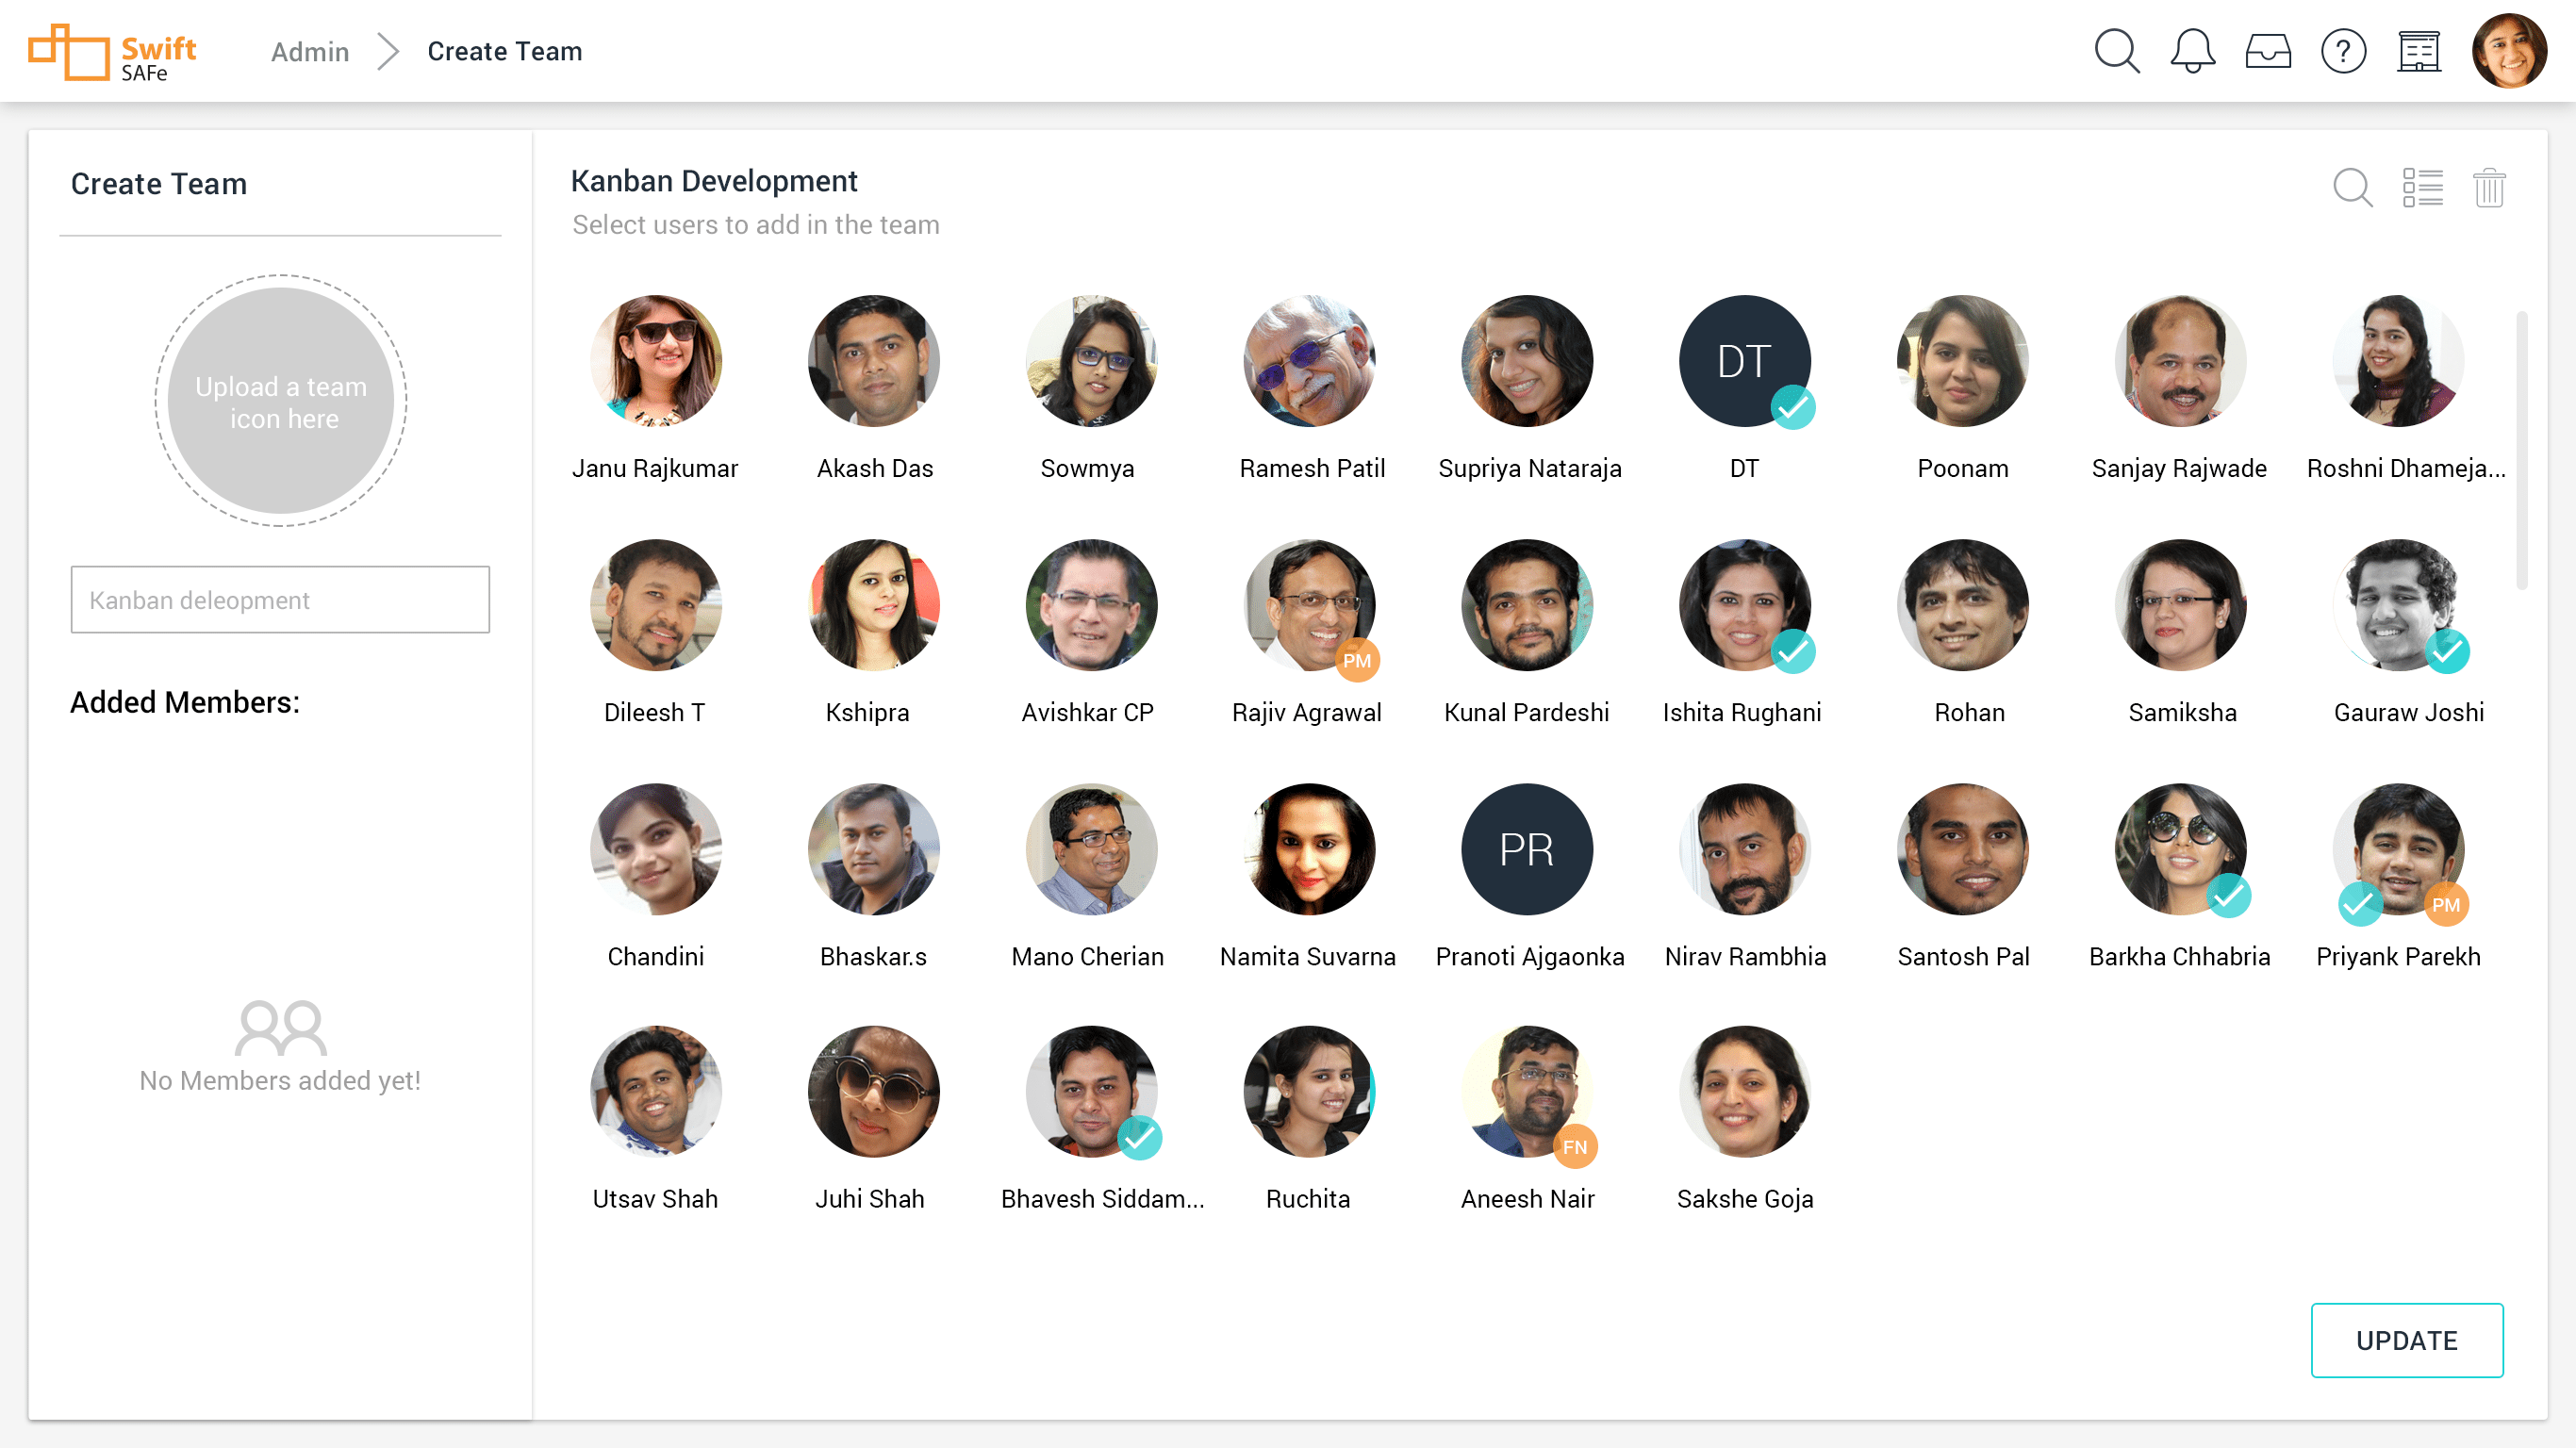Deselect the checked DT user
The width and height of the screenshot is (2576, 1448).
(x=1744, y=361)
